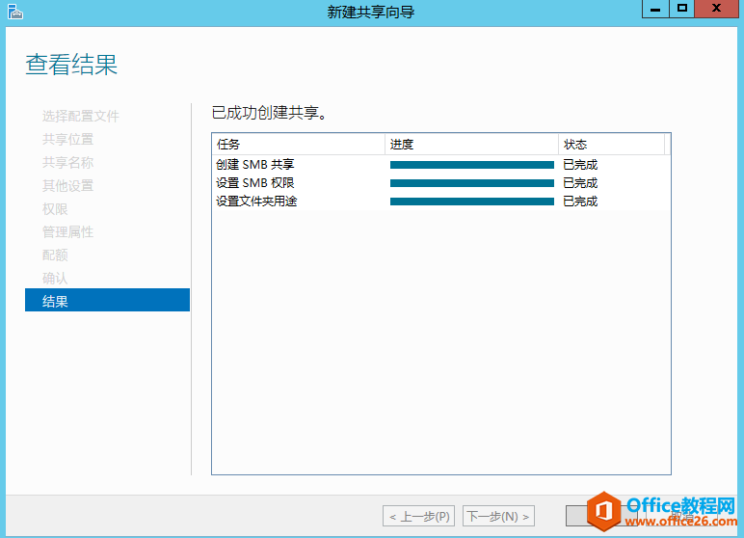Click progress bar for 设置 SMB 权限
This screenshot has width=744, height=538.
pyautogui.click(x=472, y=183)
